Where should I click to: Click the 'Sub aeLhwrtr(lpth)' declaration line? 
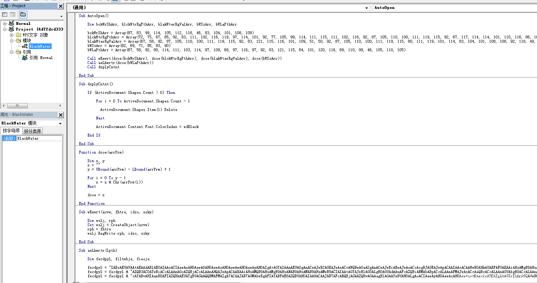pos(98,250)
